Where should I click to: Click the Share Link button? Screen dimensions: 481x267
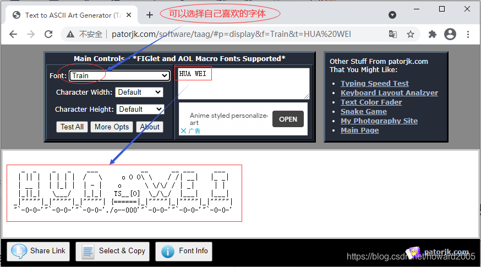point(39,252)
